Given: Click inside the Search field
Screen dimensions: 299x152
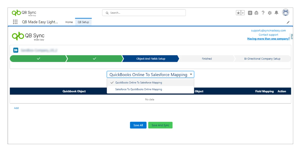Looking at the screenshot, I should tap(144, 13).
